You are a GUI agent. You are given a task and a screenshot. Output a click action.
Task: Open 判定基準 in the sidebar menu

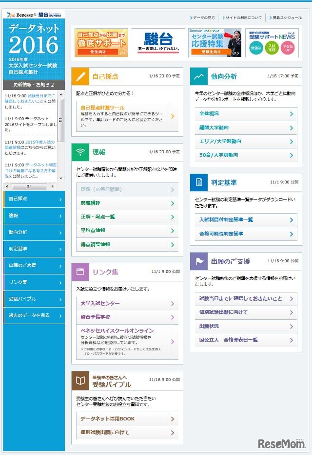click(34, 249)
